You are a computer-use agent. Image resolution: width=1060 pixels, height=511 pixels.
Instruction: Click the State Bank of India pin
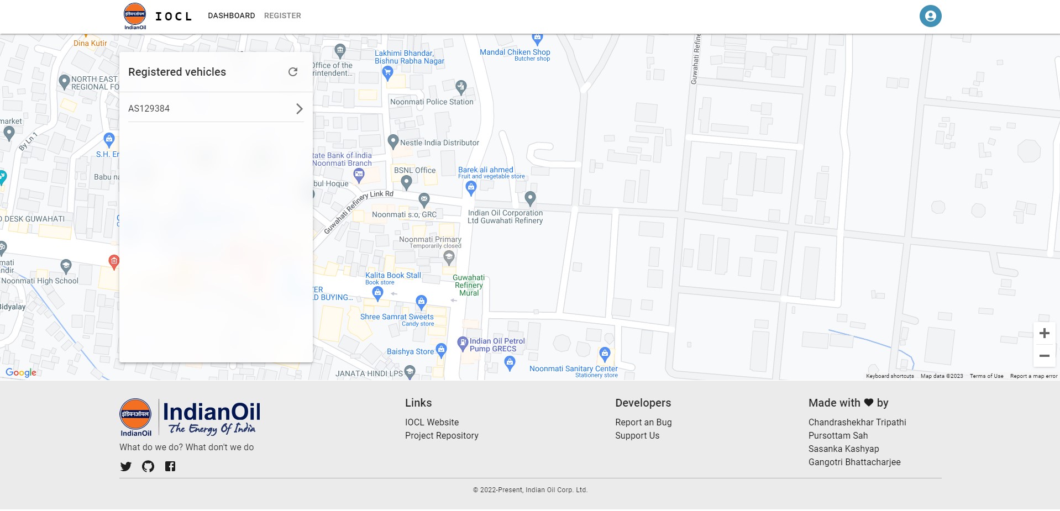pyautogui.click(x=359, y=176)
